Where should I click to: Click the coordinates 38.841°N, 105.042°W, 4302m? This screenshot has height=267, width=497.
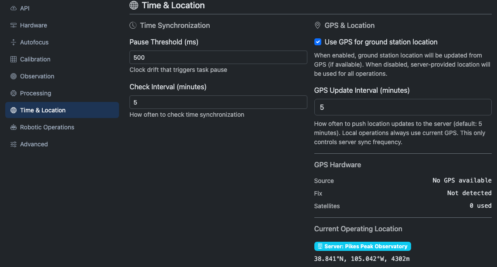click(362, 259)
